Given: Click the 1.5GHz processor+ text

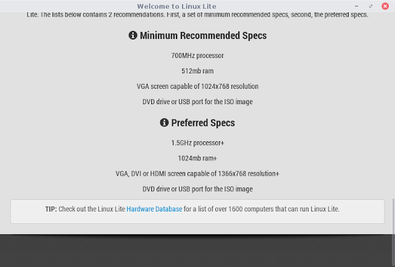Looking at the screenshot, I should (x=197, y=143).
